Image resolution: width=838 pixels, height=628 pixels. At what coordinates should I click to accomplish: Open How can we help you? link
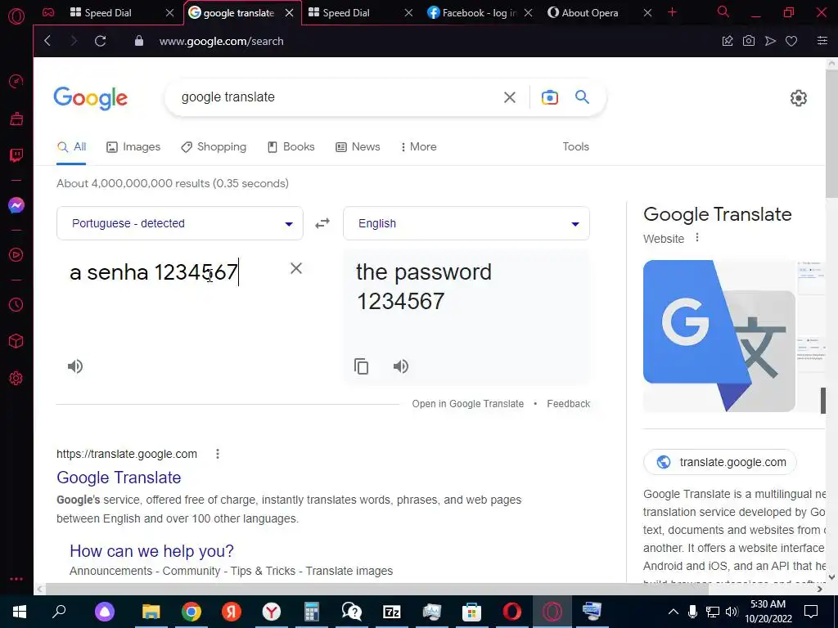pos(151,551)
